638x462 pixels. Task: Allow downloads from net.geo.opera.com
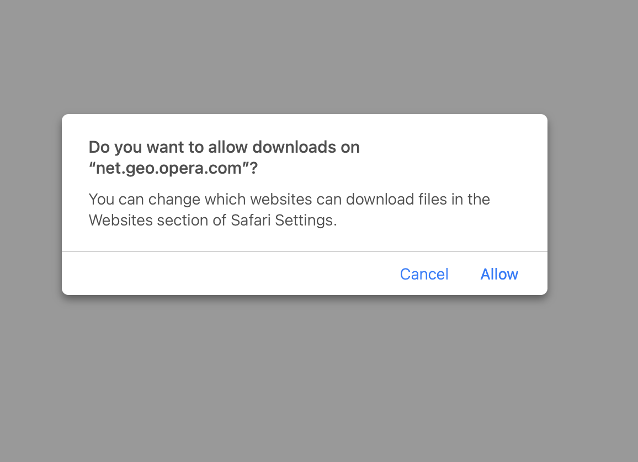(x=499, y=274)
